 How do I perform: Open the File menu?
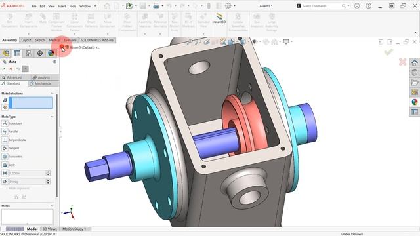click(34, 6)
